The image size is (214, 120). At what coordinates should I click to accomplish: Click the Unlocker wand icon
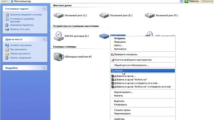click(112, 71)
